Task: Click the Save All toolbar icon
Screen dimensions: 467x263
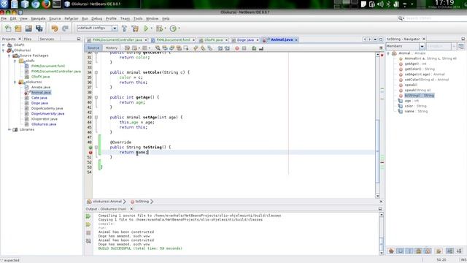Action: click(39, 28)
